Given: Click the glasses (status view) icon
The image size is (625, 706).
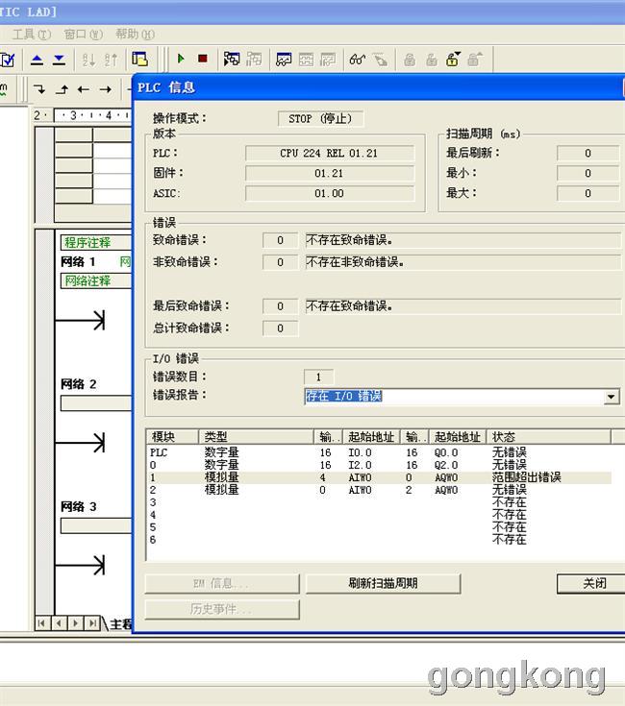Looking at the screenshot, I should coord(358,59).
